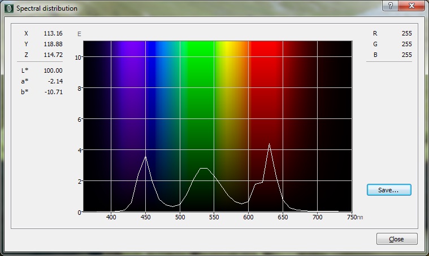429x256 pixels.
Task: Click the red spectral peak near 630 nm
Action: point(270,144)
